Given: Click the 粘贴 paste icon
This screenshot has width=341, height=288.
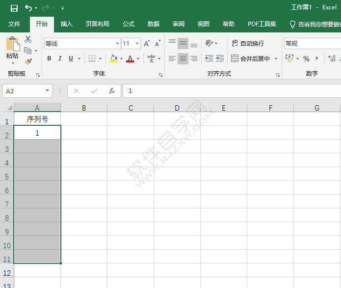Looking at the screenshot, I should (13, 44).
